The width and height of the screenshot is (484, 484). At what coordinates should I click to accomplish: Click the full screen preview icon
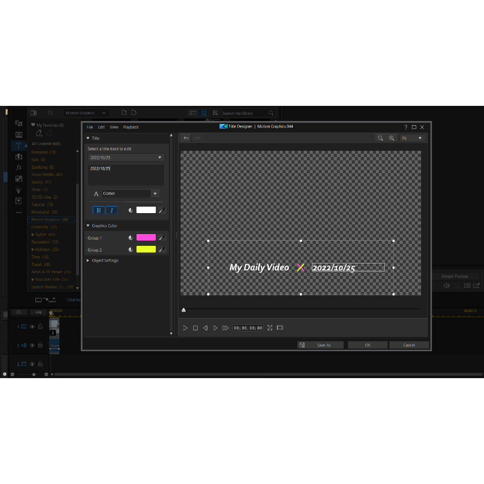pyautogui.click(x=270, y=328)
